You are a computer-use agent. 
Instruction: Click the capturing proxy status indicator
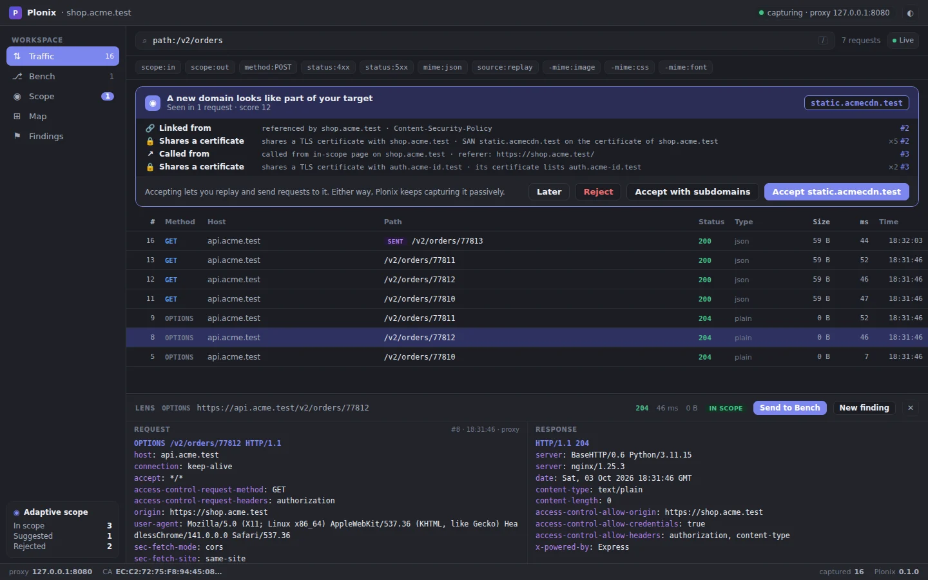[824, 13]
